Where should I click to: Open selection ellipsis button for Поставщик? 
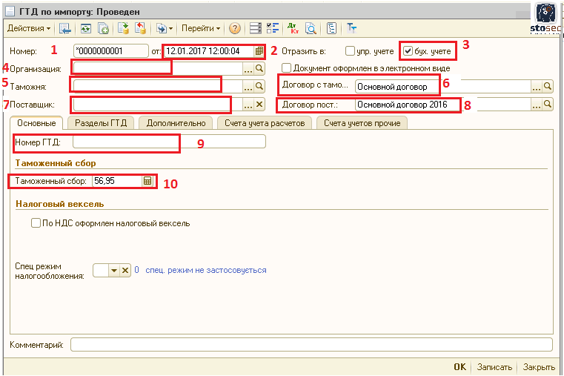(248, 105)
